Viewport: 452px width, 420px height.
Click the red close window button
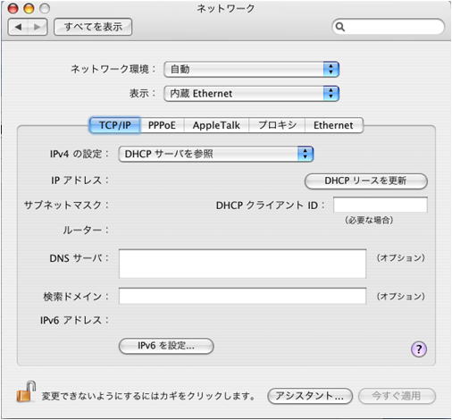[13, 9]
